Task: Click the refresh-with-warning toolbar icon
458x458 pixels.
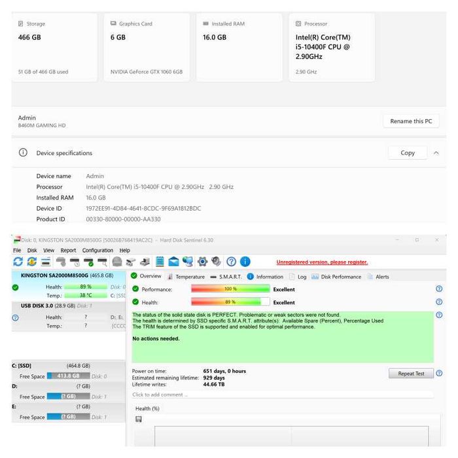Action: pos(32,262)
